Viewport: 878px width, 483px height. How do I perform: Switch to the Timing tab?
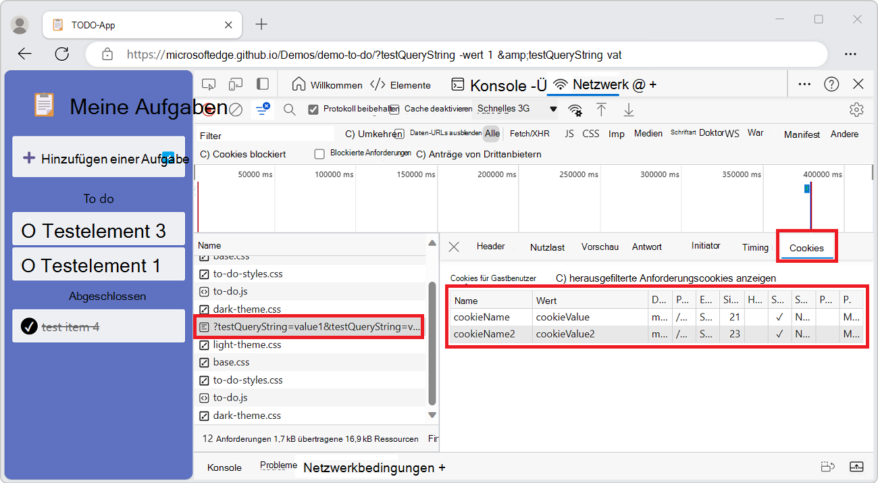coord(755,247)
